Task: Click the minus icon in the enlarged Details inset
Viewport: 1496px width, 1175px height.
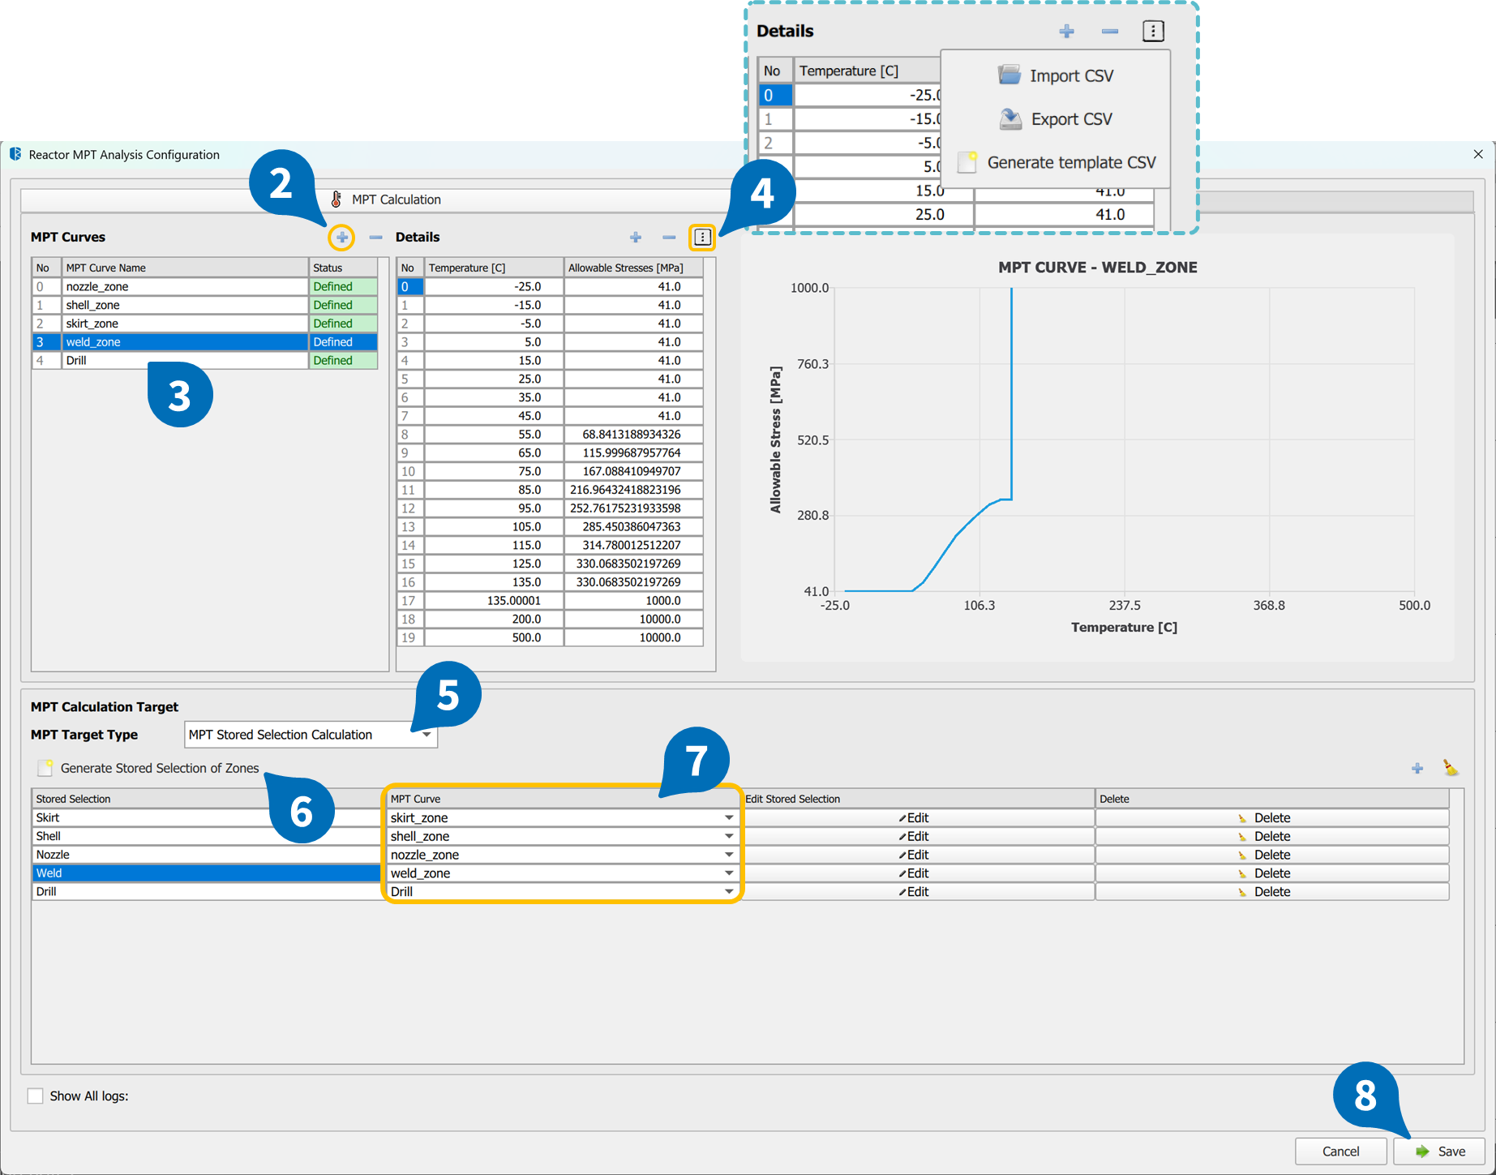Action: coord(1110,32)
